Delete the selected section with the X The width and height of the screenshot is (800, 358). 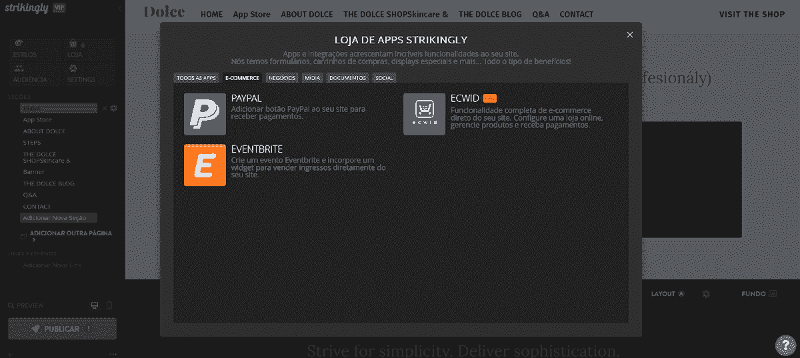click(x=104, y=108)
